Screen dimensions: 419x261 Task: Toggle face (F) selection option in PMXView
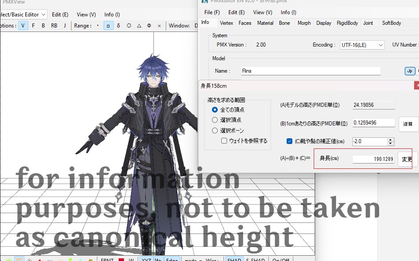coord(33,26)
